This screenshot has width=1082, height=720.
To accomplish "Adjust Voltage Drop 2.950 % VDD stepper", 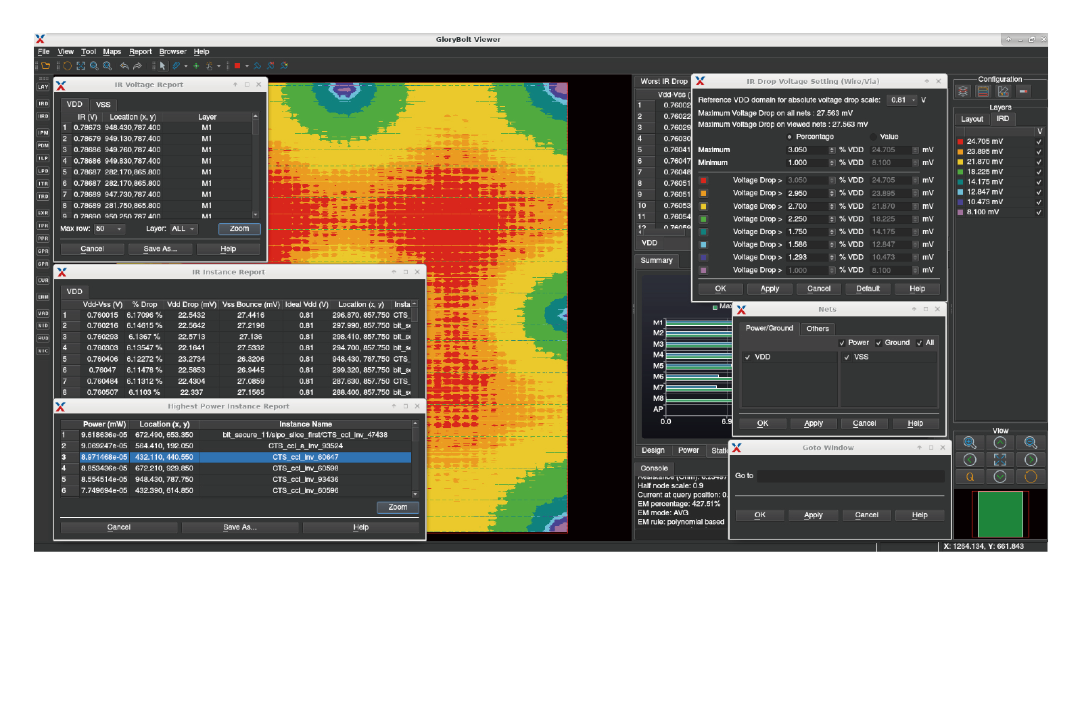I will [x=832, y=193].
